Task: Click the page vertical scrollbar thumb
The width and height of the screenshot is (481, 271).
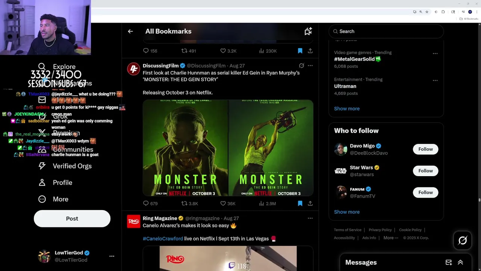Action: click(x=479, y=199)
